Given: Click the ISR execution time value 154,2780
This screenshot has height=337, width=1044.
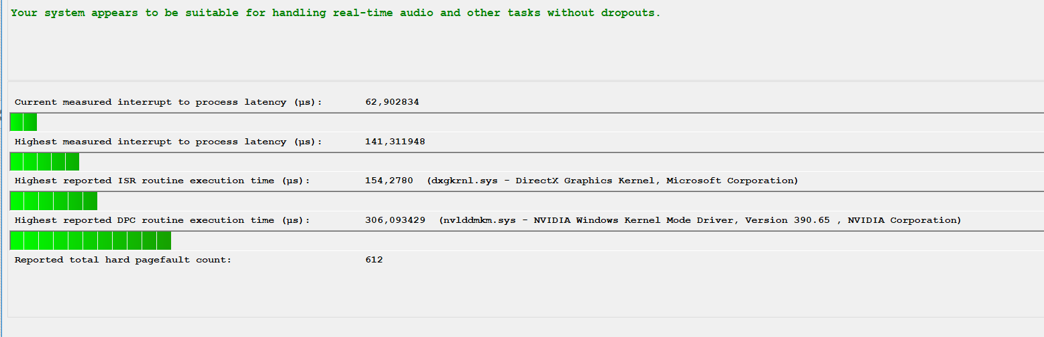Looking at the screenshot, I should point(389,181).
